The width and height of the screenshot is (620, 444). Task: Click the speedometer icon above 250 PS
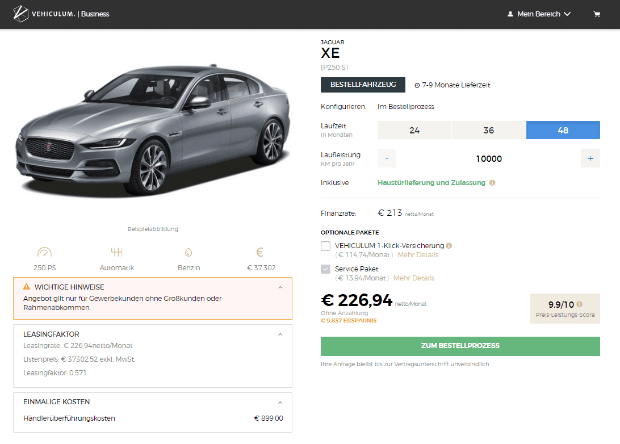pos(44,252)
